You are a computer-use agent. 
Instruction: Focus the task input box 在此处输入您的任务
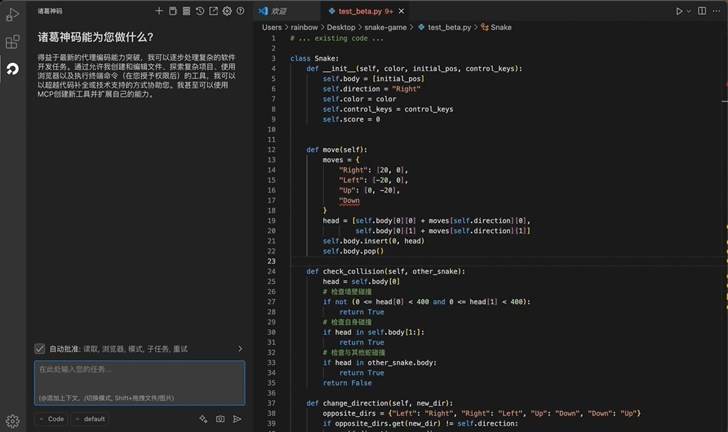coord(140,383)
